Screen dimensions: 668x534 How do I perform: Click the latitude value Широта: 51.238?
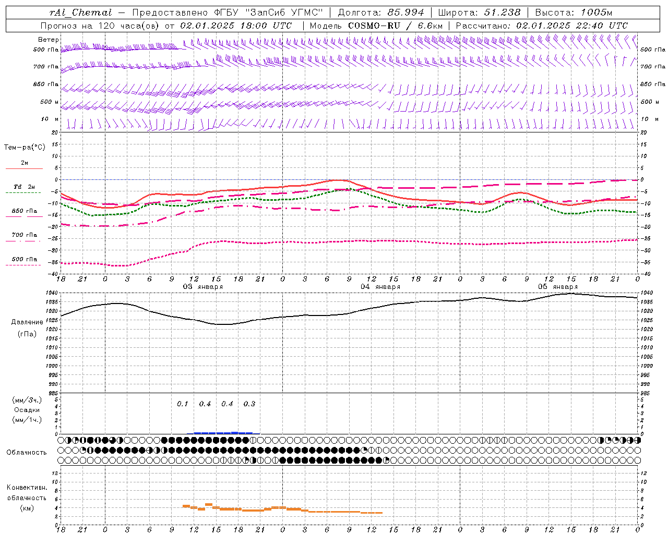(x=479, y=13)
